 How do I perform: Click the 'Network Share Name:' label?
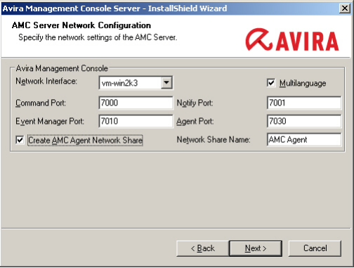click(214, 140)
